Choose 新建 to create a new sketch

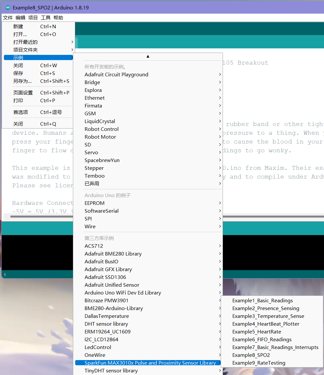(39, 27)
